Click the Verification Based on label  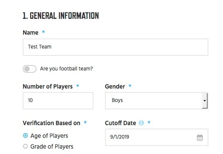tap(52, 123)
